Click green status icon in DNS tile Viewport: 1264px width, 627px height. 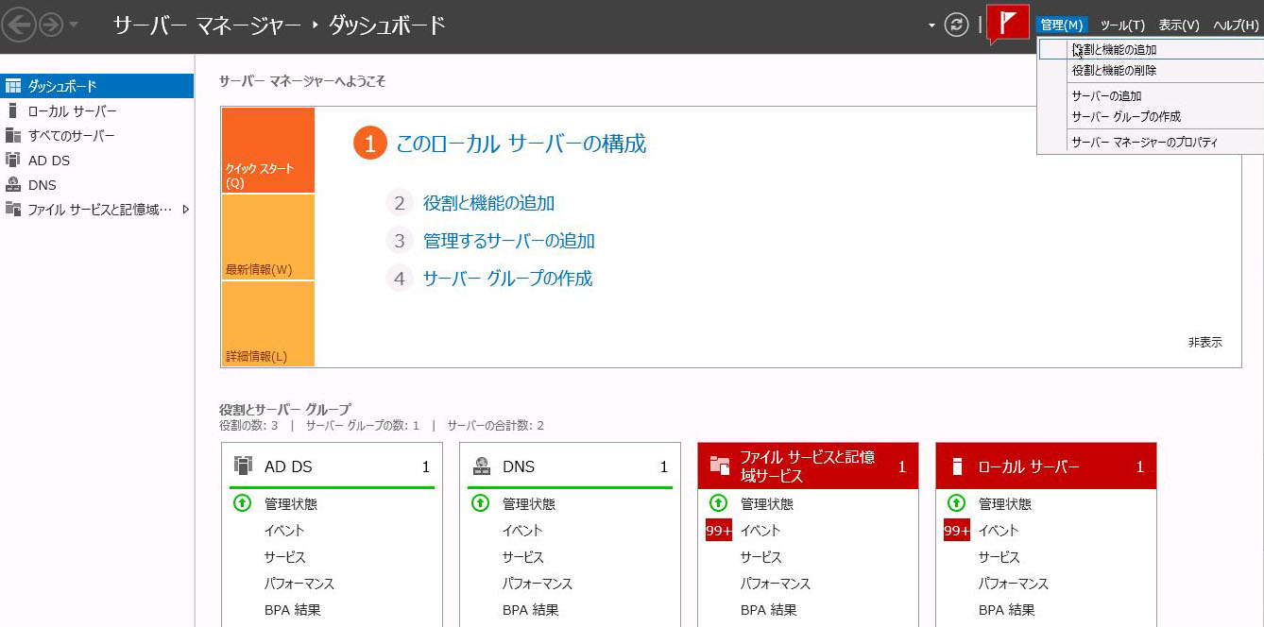480,503
